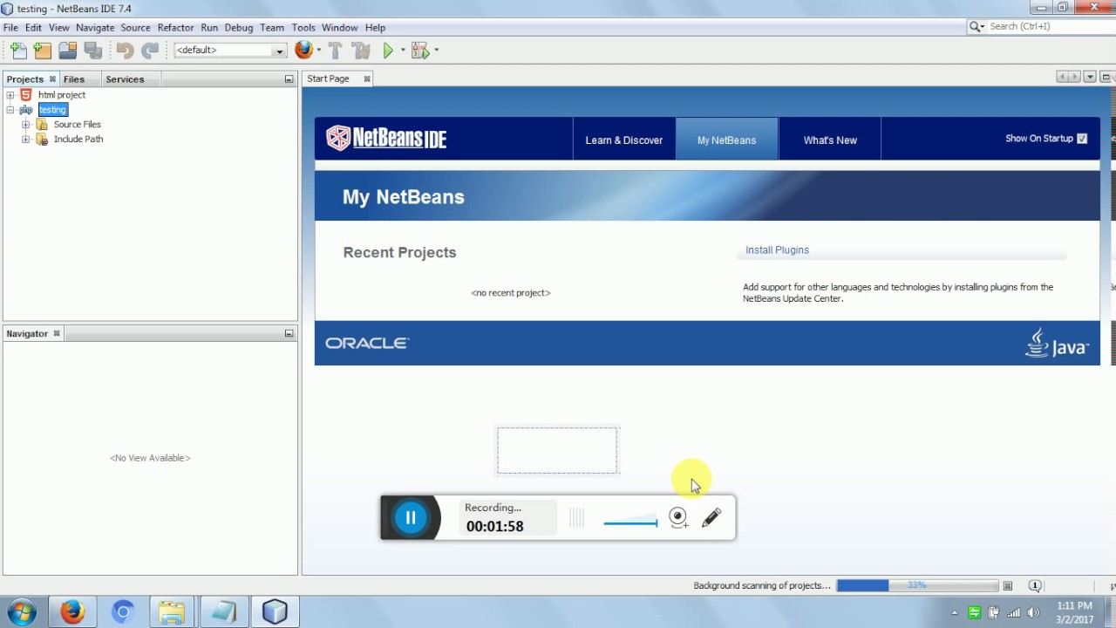Click the webcam icon in recording bar
Screen dimensions: 1116x628
(678, 517)
